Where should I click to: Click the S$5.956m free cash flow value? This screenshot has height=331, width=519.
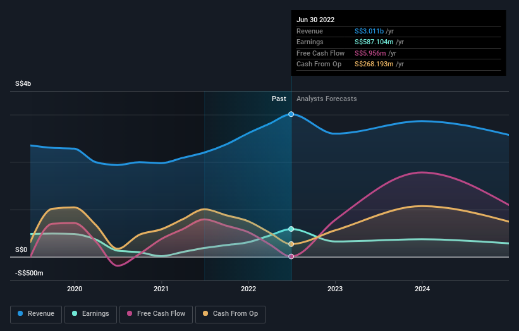point(370,53)
